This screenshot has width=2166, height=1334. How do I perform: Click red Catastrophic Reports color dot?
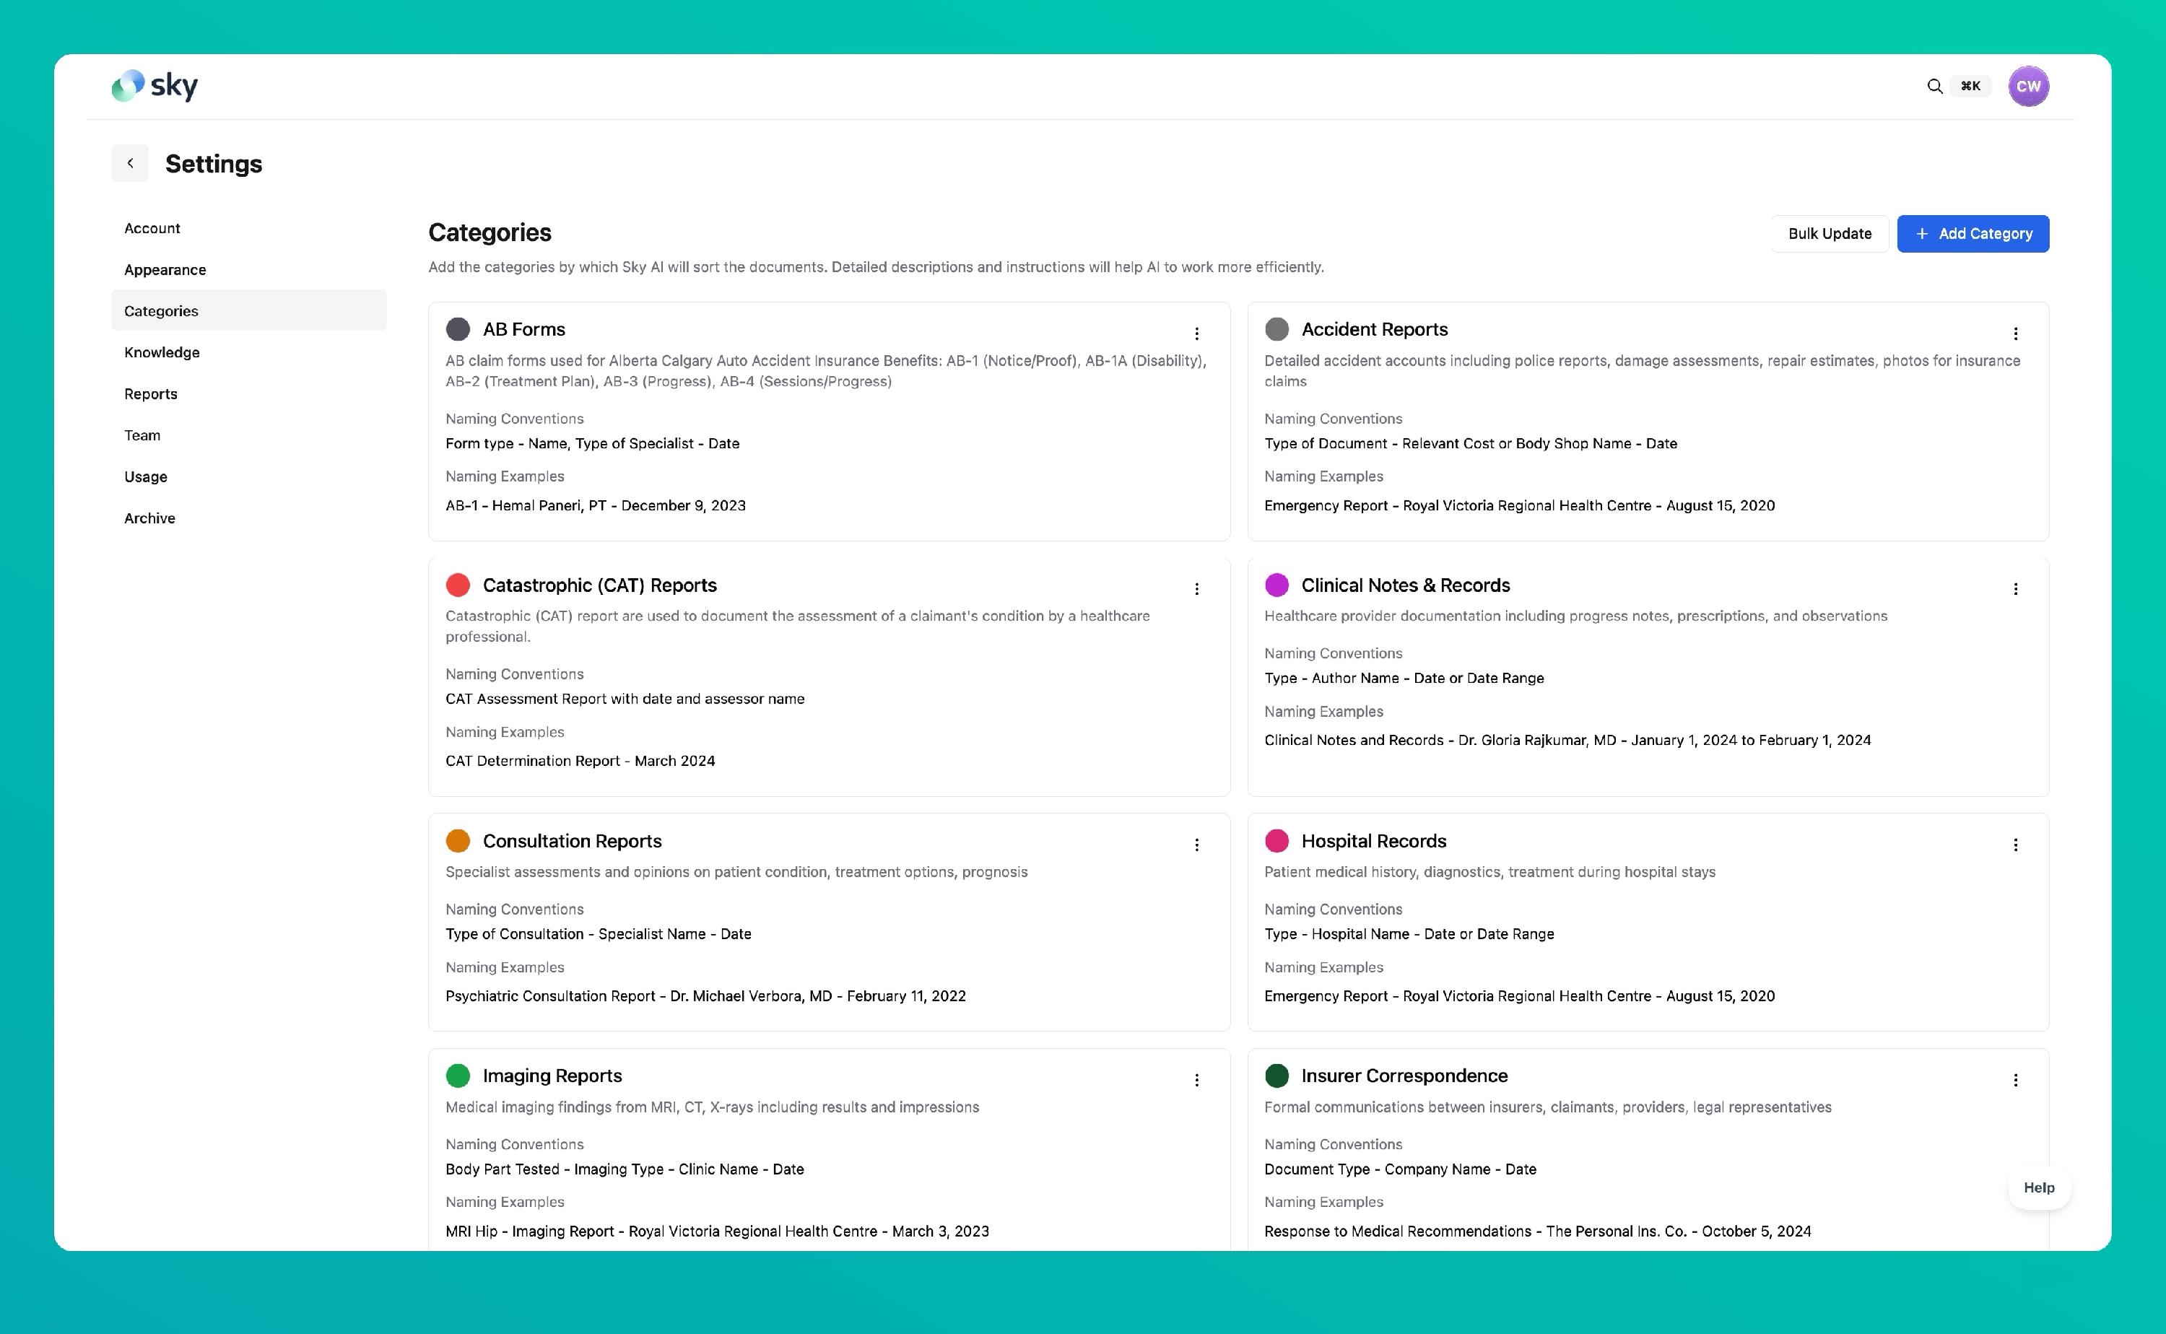tap(458, 585)
